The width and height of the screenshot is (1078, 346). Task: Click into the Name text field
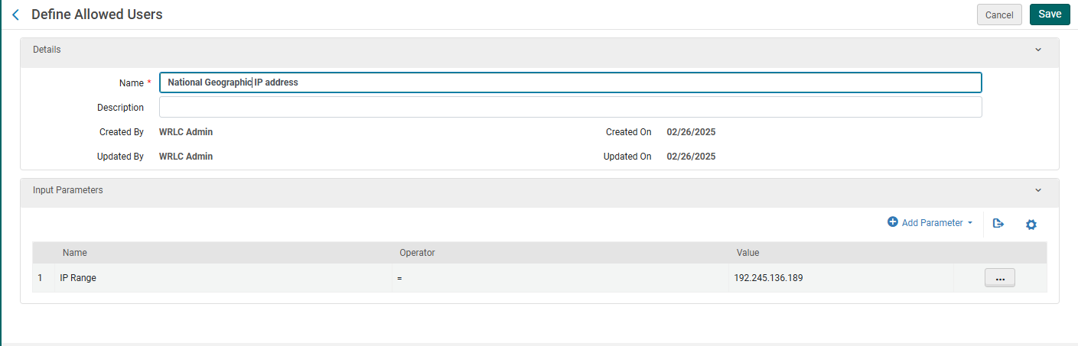coord(570,82)
